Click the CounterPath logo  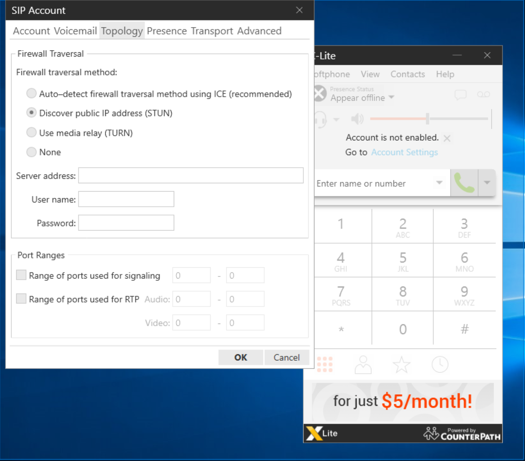click(x=462, y=434)
